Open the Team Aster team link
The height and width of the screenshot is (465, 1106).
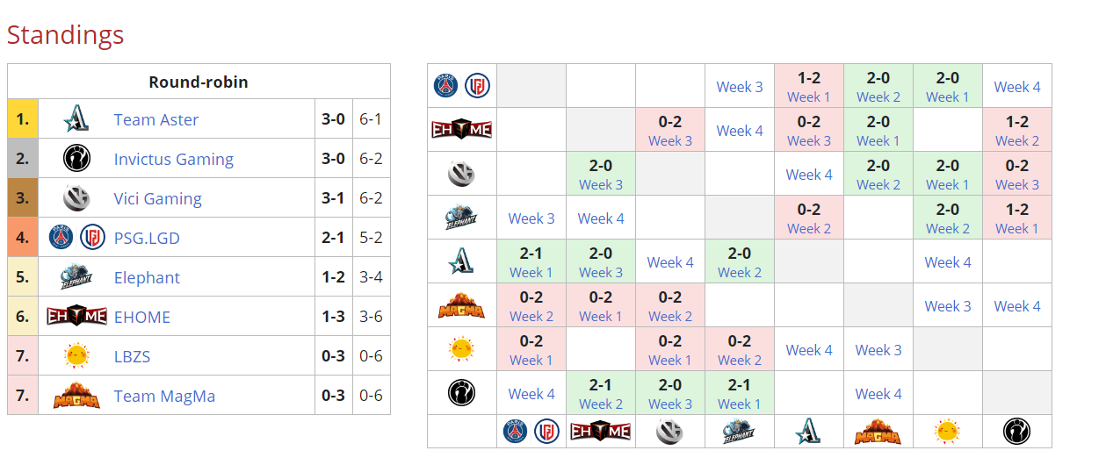pos(156,119)
